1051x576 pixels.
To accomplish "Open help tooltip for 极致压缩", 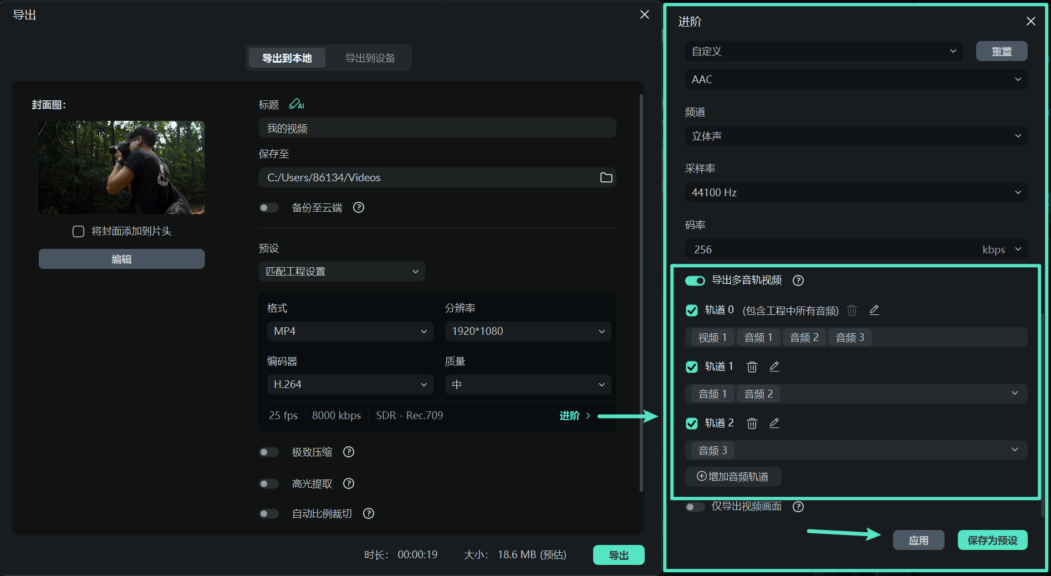I will 348,452.
